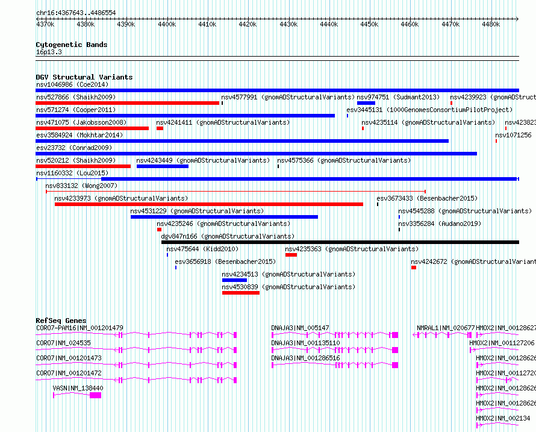536x432 pixels.
Task: Open the nsv475644 (Kidd2010) label
Action: coord(202,249)
